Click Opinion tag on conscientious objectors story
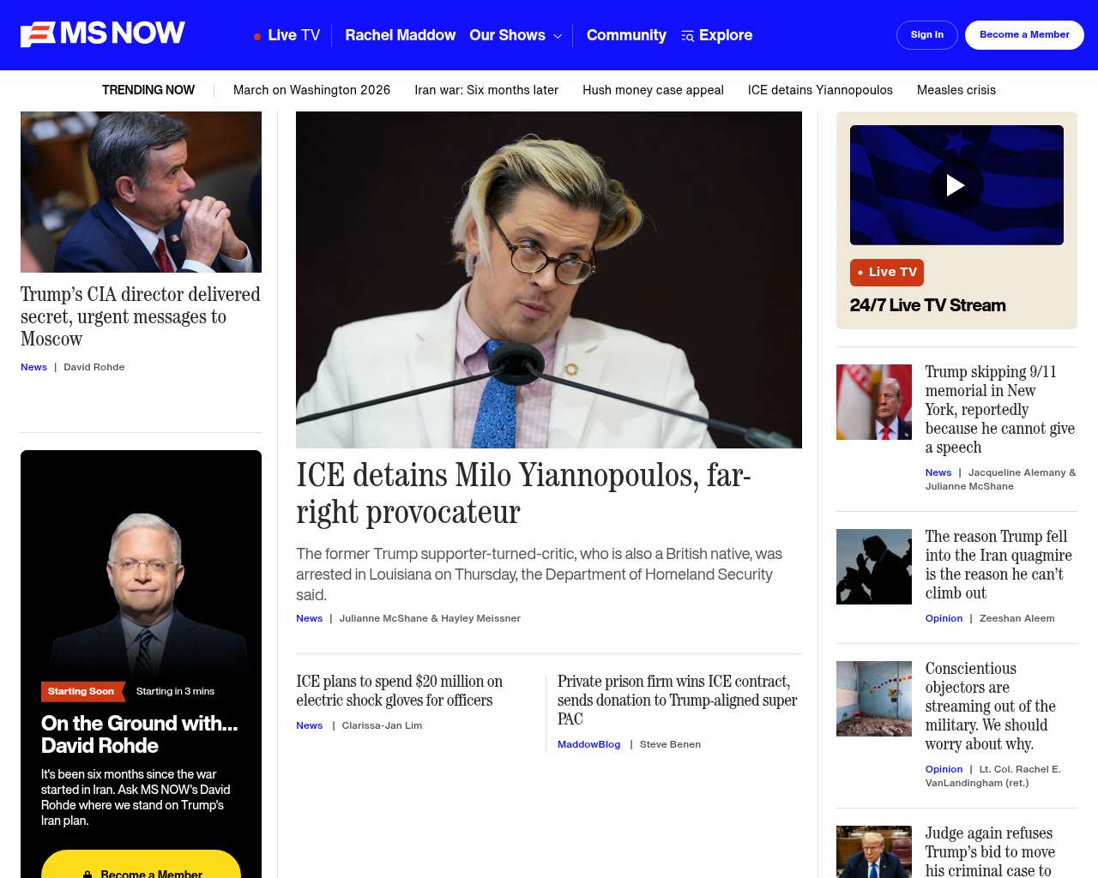This screenshot has width=1098, height=878. tap(944, 769)
